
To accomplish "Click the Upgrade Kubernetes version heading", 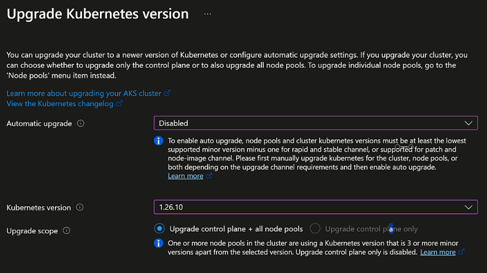I will pyautogui.click(x=98, y=14).
